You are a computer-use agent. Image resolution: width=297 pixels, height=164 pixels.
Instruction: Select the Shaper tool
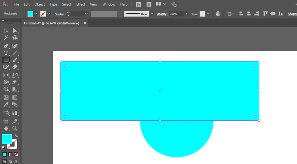(x=6, y=67)
